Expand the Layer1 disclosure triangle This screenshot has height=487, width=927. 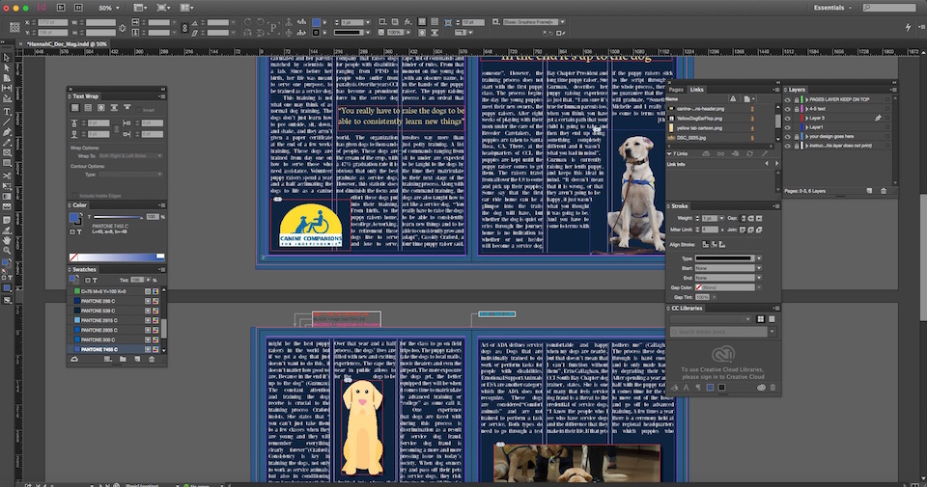coord(806,127)
